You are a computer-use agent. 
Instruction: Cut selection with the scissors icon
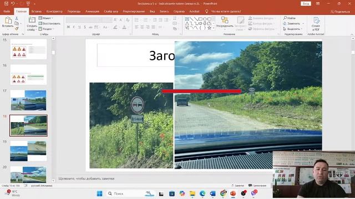point(17,18)
